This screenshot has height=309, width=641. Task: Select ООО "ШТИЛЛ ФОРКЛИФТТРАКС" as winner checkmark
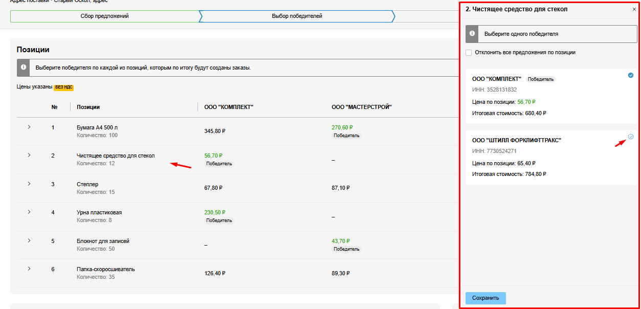point(630,137)
